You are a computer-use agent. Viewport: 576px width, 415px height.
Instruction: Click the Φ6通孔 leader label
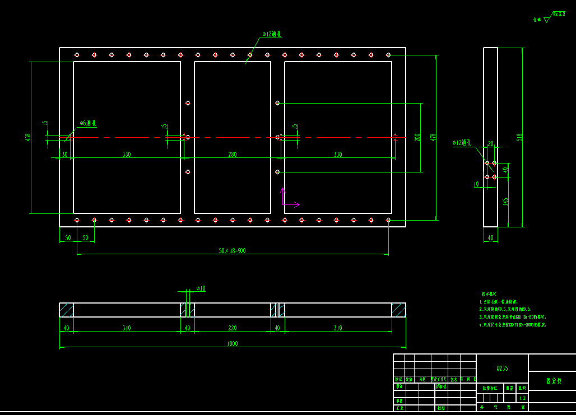(88, 123)
